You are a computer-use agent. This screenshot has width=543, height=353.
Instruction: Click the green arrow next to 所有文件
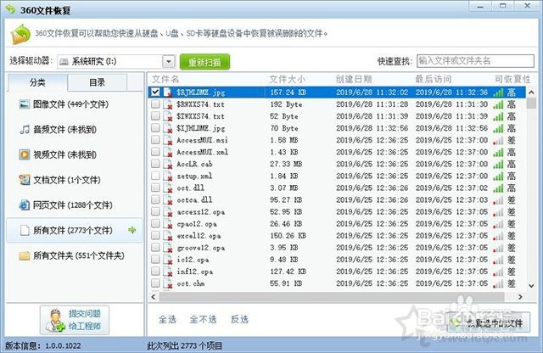pyautogui.click(x=132, y=230)
